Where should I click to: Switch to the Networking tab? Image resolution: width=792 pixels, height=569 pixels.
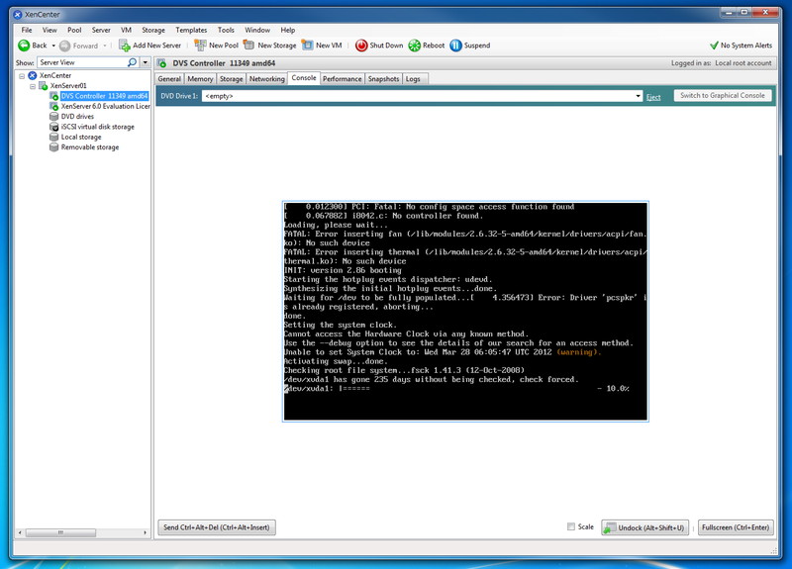(266, 79)
